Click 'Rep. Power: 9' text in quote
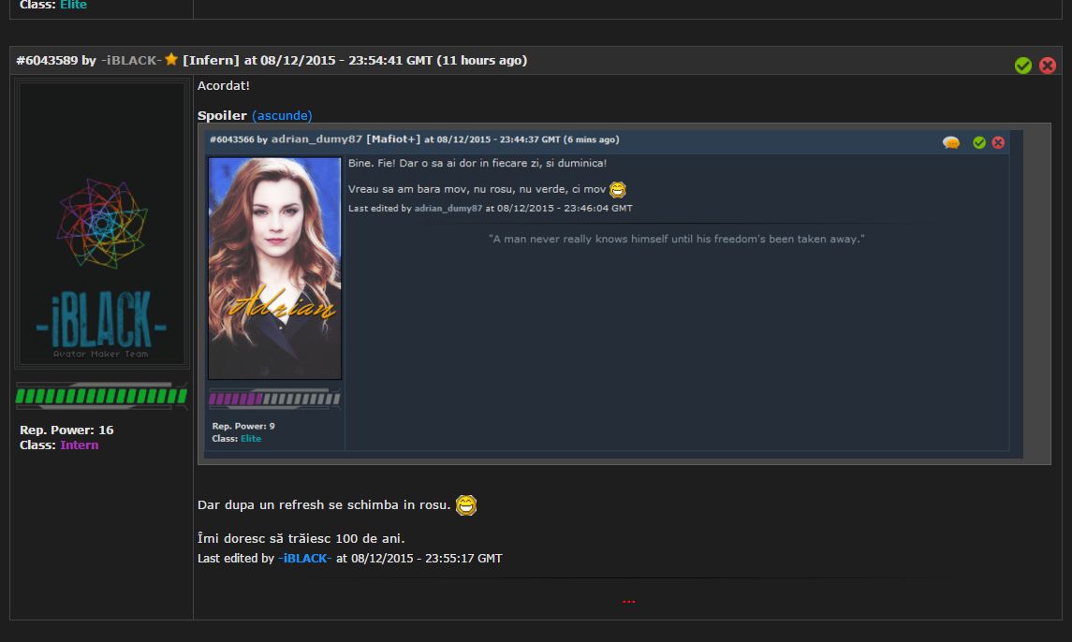The image size is (1072, 642). (243, 426)
